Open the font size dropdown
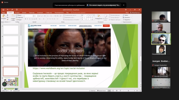The image size is (179, 100). (38, 16)
